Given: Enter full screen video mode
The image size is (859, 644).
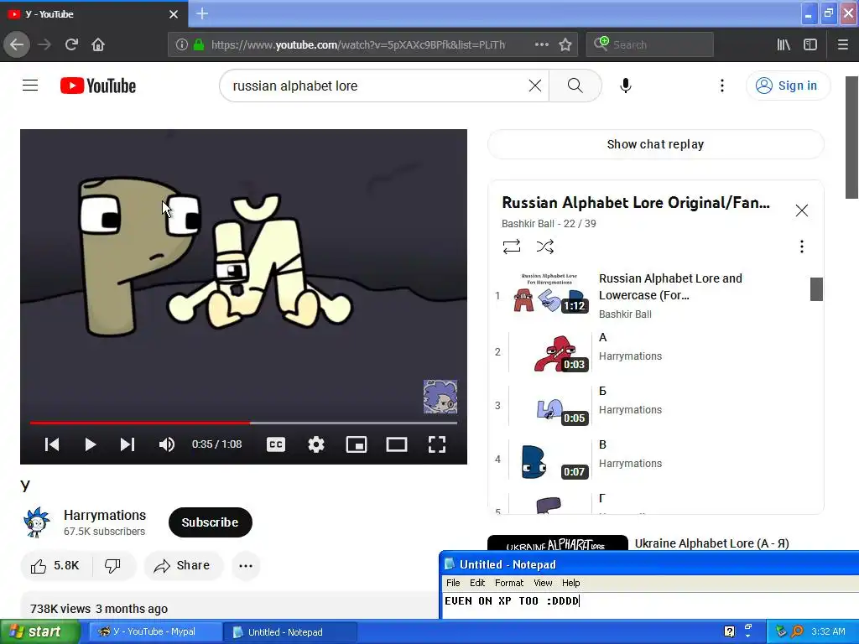Looking at the screenshot, I should pyautogui.click(x=436, y=444).
